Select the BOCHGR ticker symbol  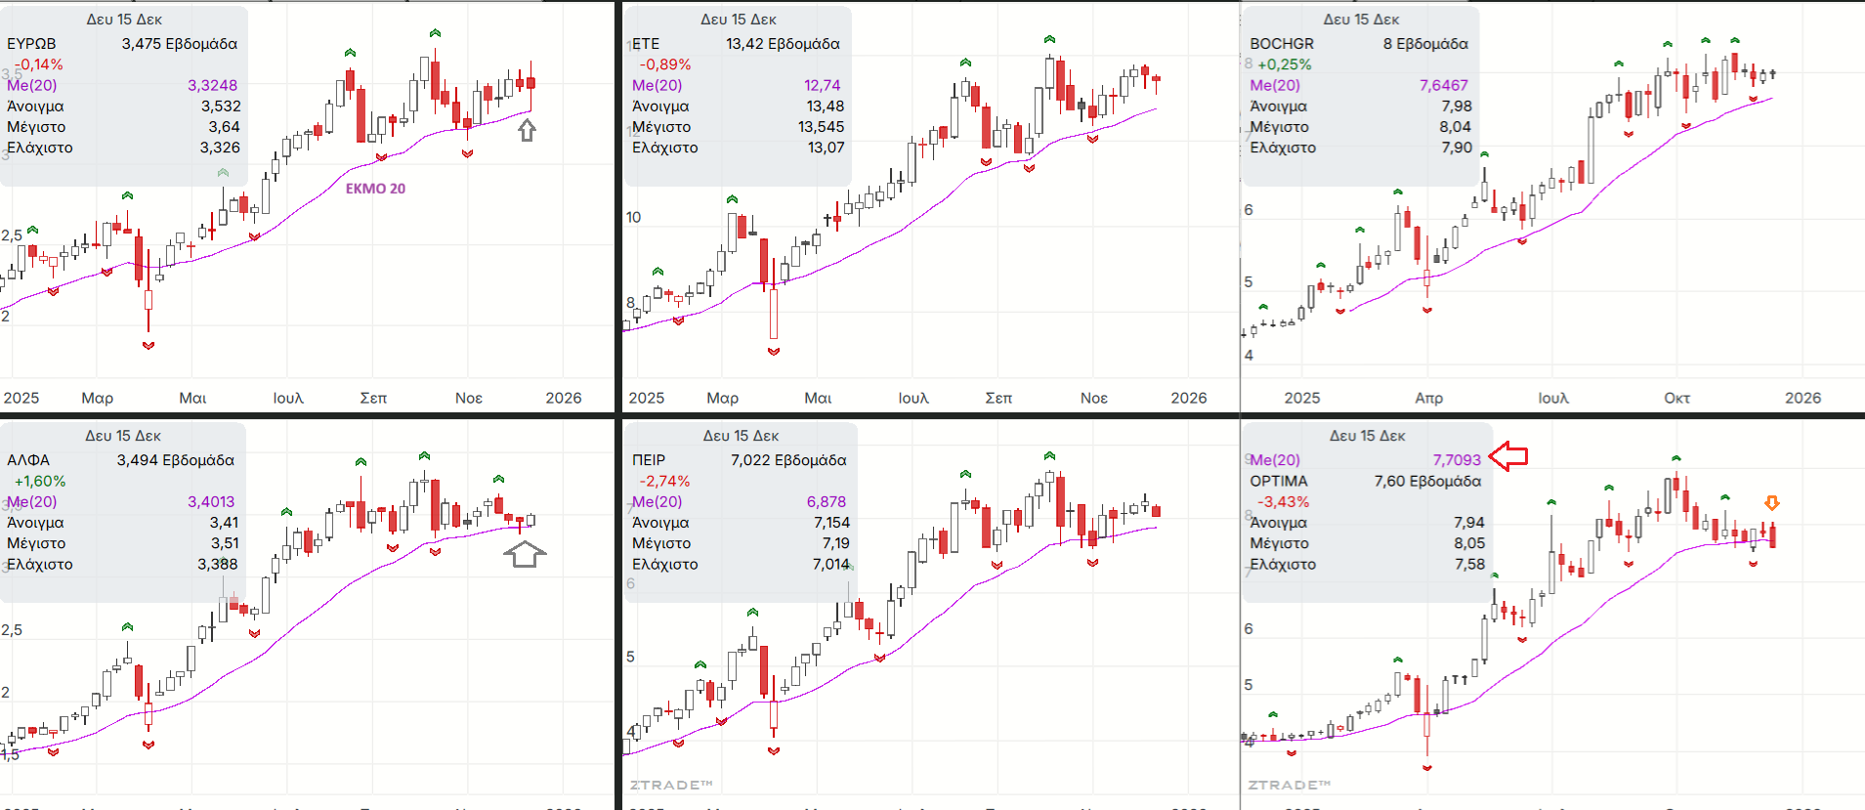[1282, 44]
